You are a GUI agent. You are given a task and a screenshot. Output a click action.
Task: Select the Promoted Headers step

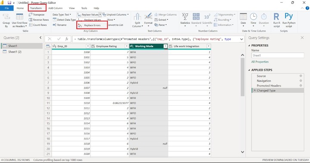click(269, 86)
